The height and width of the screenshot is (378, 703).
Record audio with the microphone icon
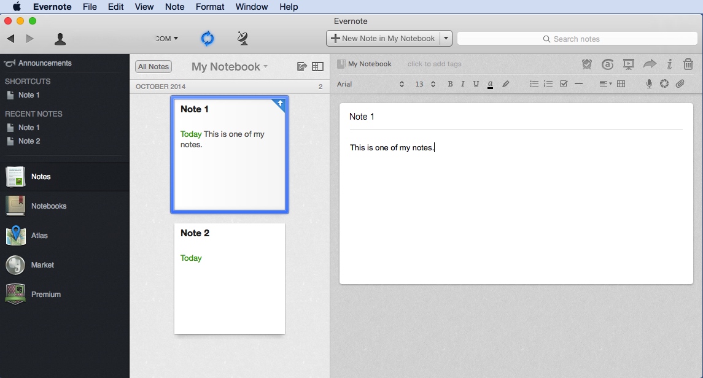point(649,84)
